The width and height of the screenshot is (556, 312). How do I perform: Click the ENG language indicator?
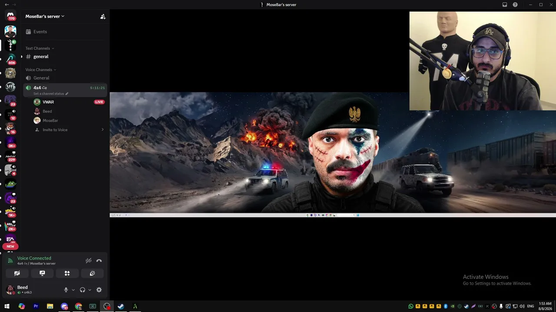click(x=530, y=306)
